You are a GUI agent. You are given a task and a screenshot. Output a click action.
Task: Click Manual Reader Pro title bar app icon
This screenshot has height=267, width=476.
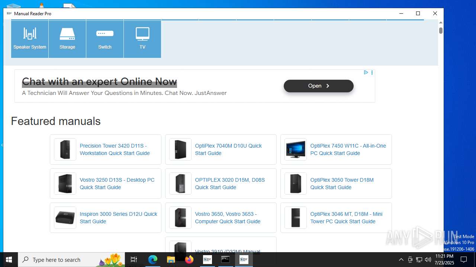[x=9, y=13]
